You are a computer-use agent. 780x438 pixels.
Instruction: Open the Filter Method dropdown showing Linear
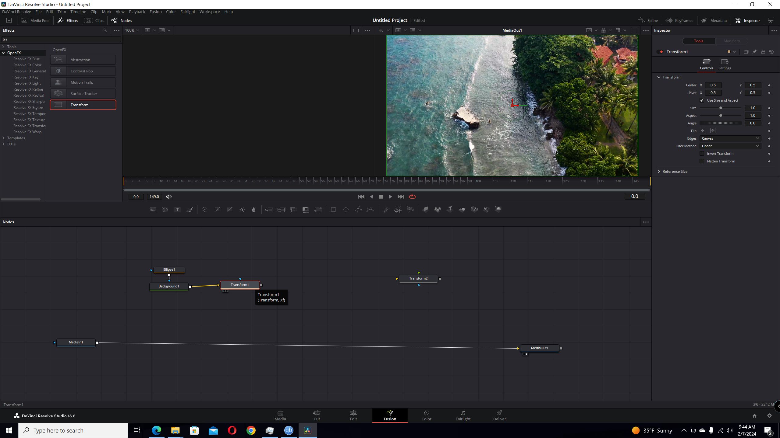pos(730,146)
